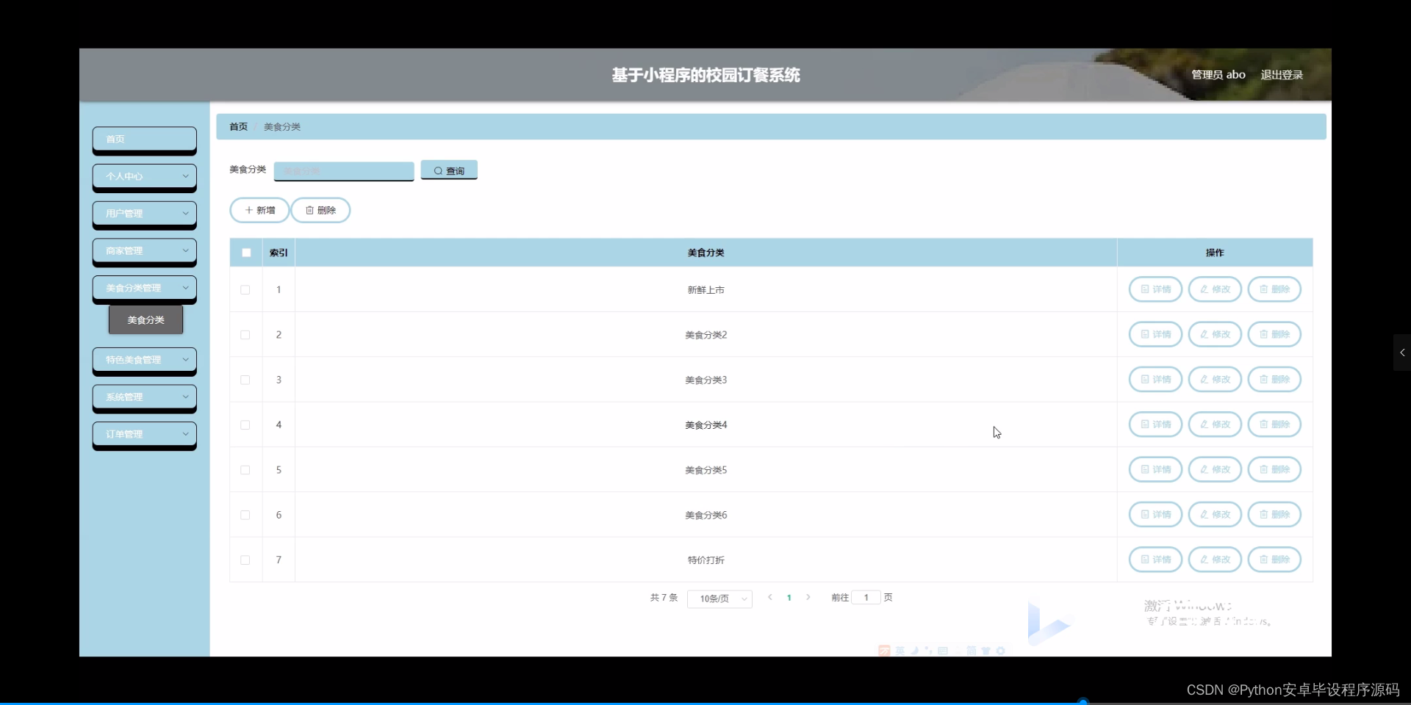1411x705 pixels.
Task: Click the 修改 edit icon for 美食分类2
Action: pyautogui.click(x=1203, y=334)
